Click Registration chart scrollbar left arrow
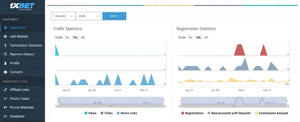The image size is (300, 122). pyautogui.click(x=180, y=106)
